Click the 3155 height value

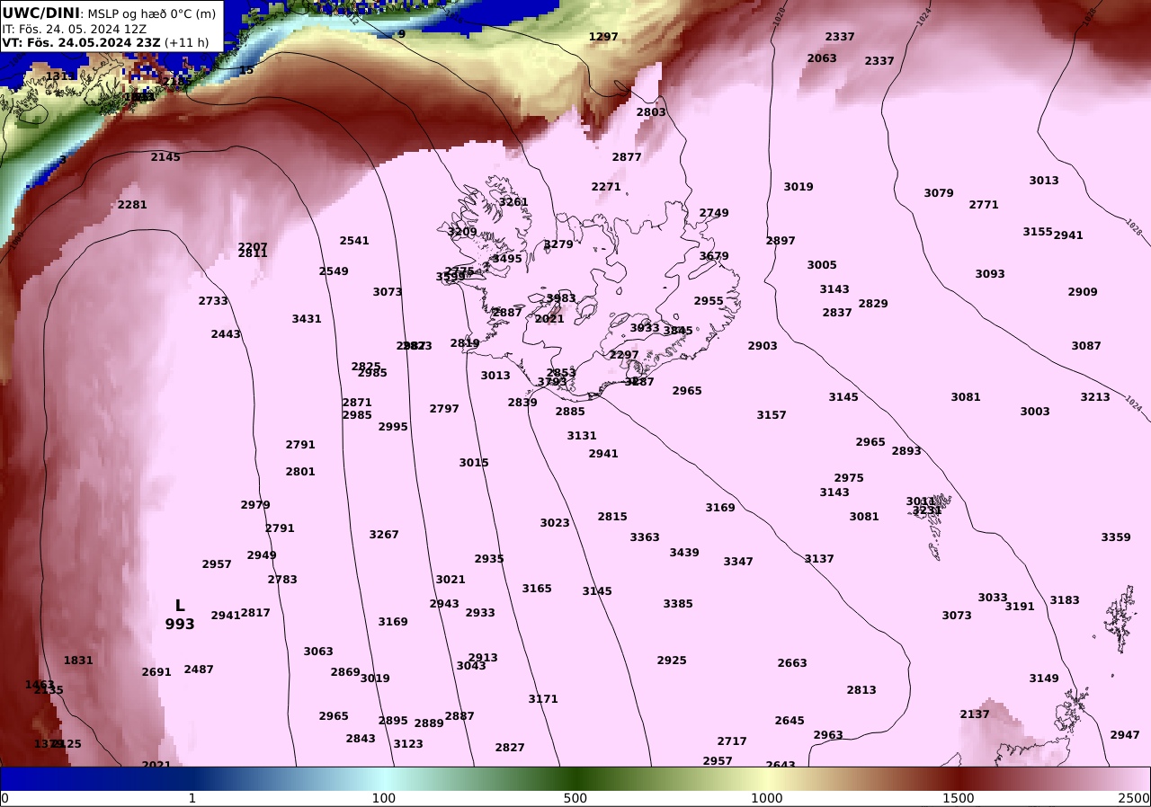pos(1038,232)
